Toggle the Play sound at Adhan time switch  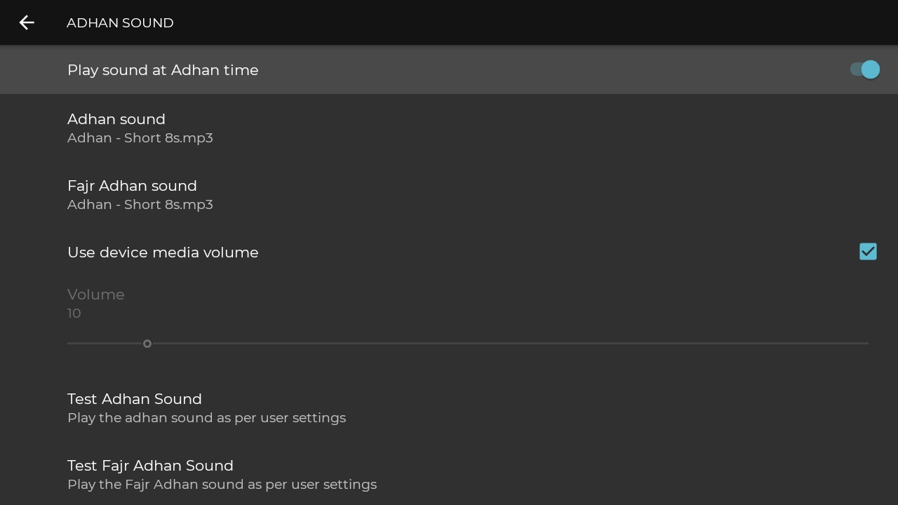[x=864, y=69]
